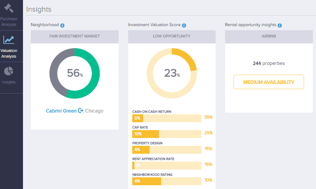The width and height of the screenshot is (316, 189).
Task: Click the Cash on Cash Return bar
Action: point(166,118)
